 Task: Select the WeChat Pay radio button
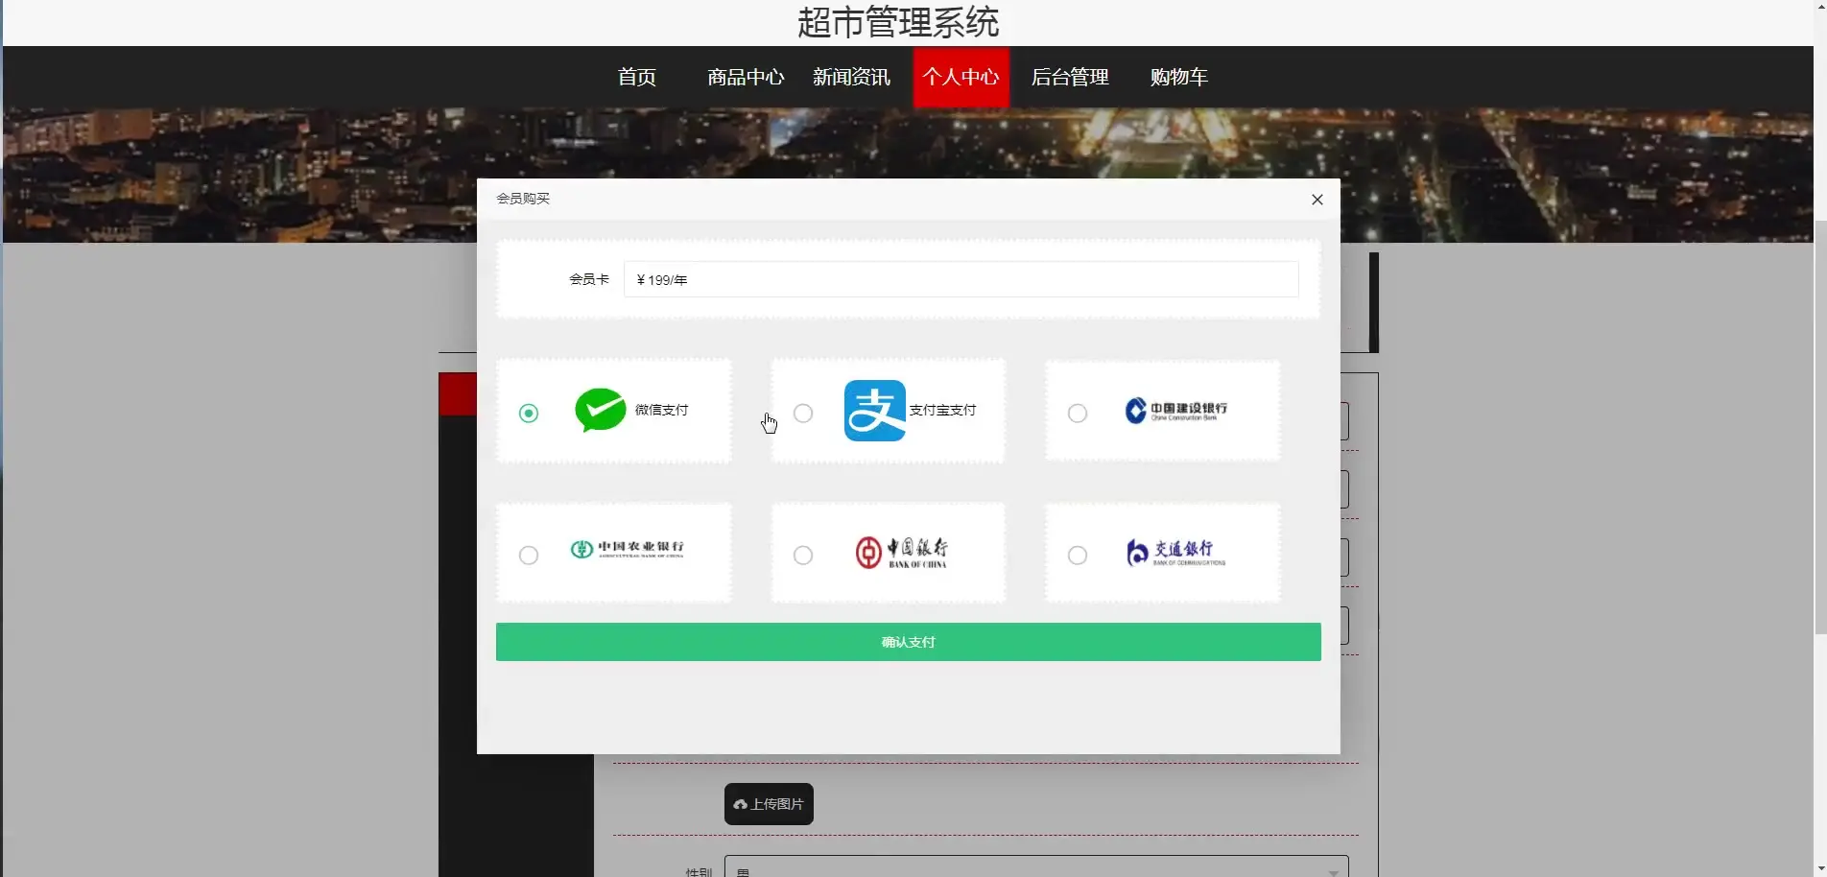pos(529,413)
